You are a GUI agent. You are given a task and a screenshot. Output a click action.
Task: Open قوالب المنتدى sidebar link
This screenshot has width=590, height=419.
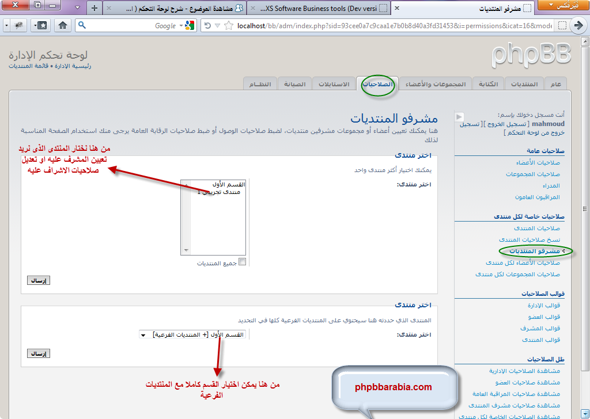540,340
